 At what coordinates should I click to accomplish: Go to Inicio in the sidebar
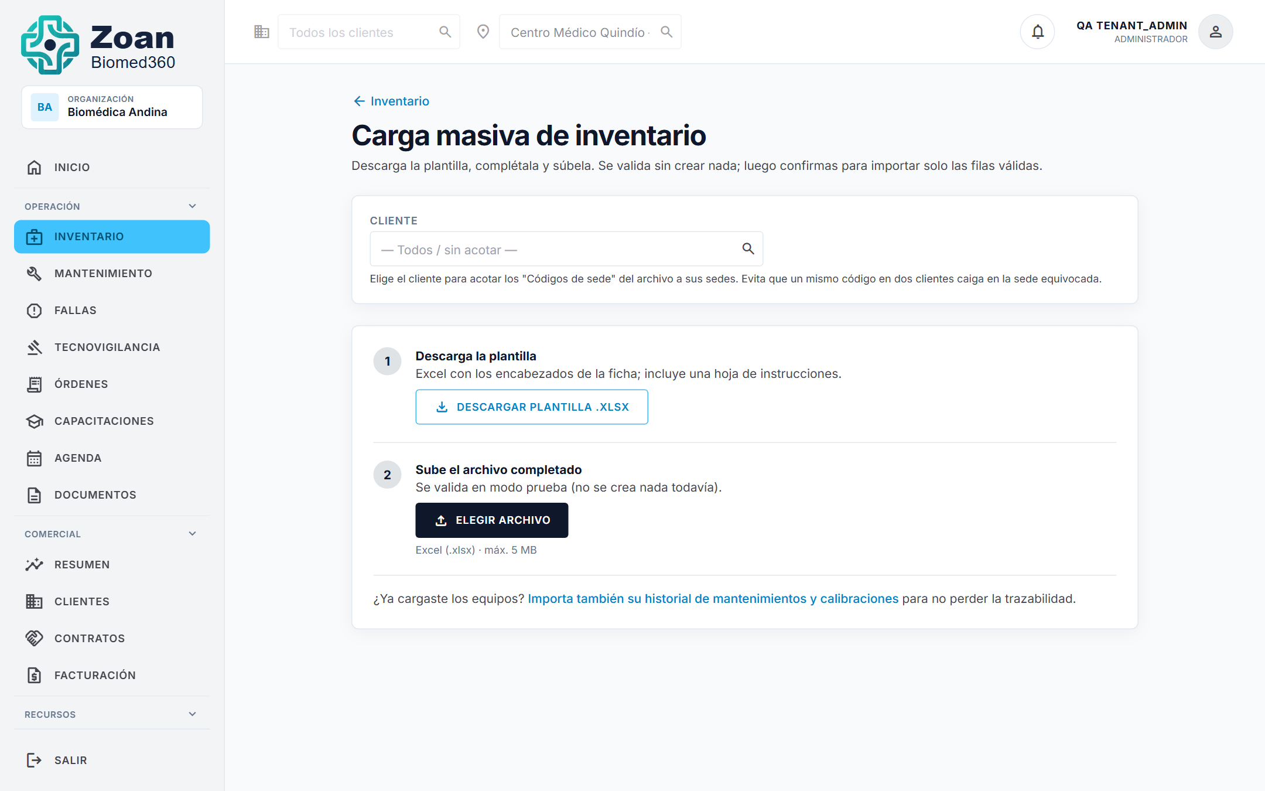tap(112, 168)
